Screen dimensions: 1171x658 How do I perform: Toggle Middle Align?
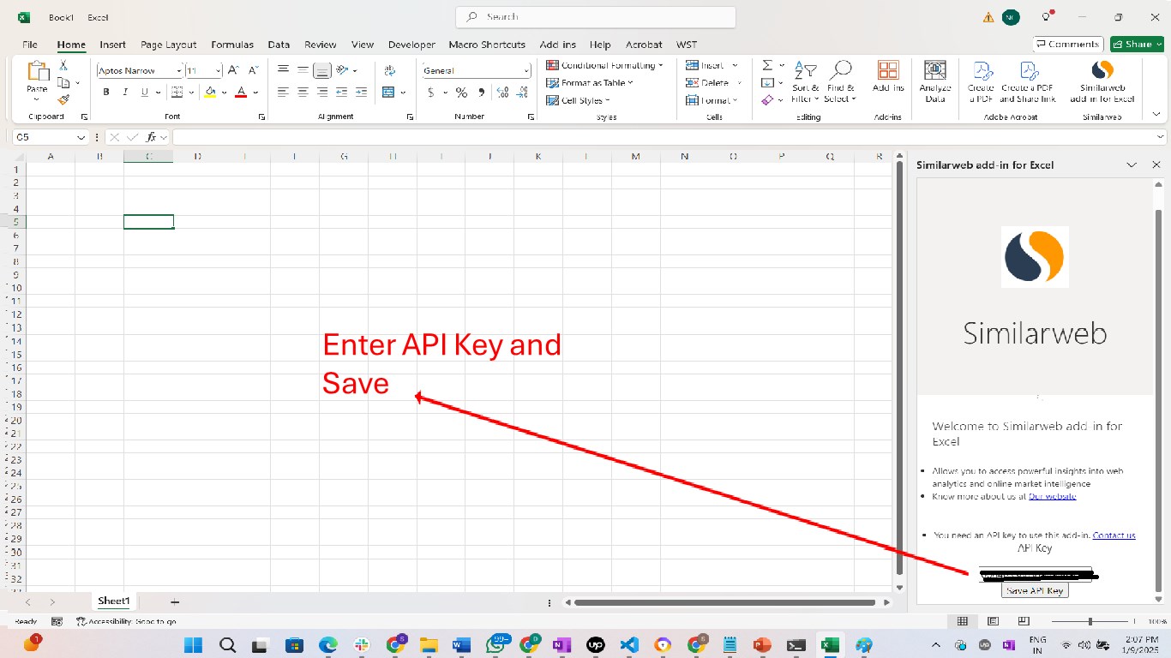click(303, 70)
